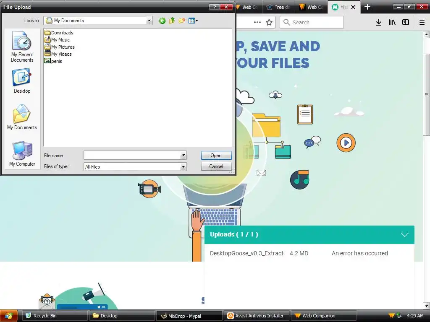Screen dimensions: 430x322
Task: Click the system clock 4:29 AM
Action: pos(415,316)
